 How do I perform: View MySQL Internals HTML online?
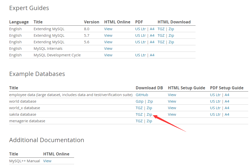108,49
